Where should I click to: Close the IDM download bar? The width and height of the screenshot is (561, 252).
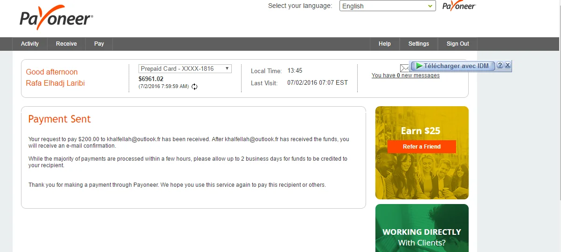click(508, 66)
